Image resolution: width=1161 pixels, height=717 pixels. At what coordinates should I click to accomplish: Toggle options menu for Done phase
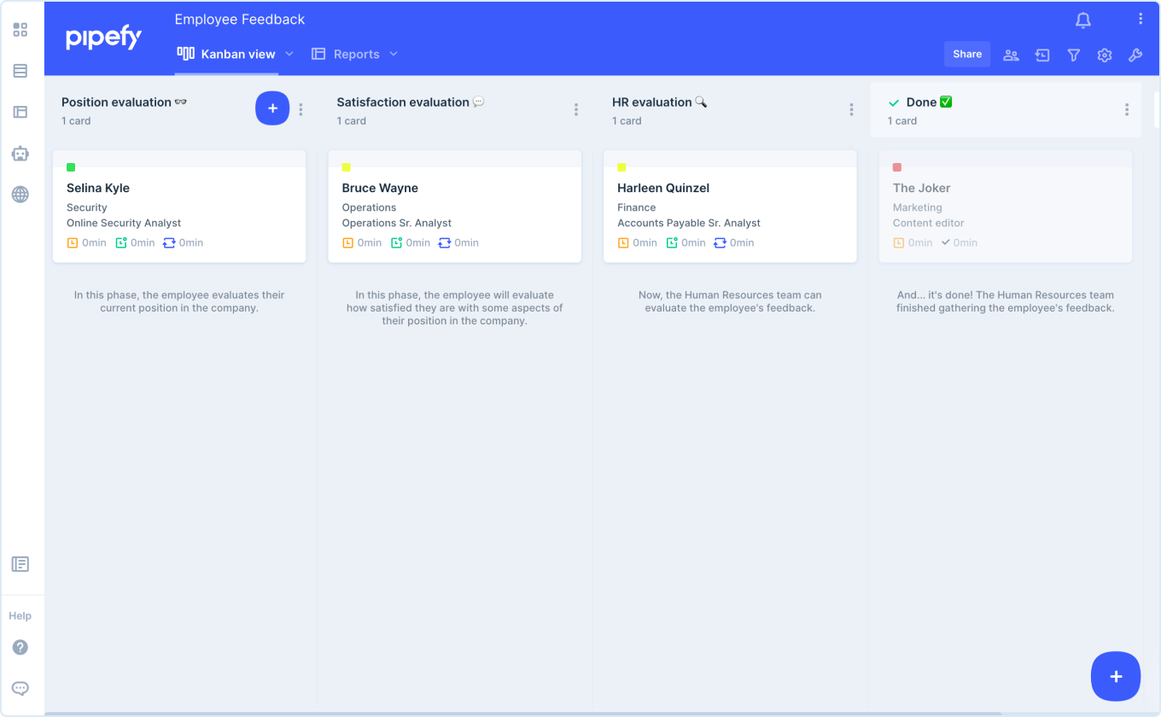[1126, 109]
